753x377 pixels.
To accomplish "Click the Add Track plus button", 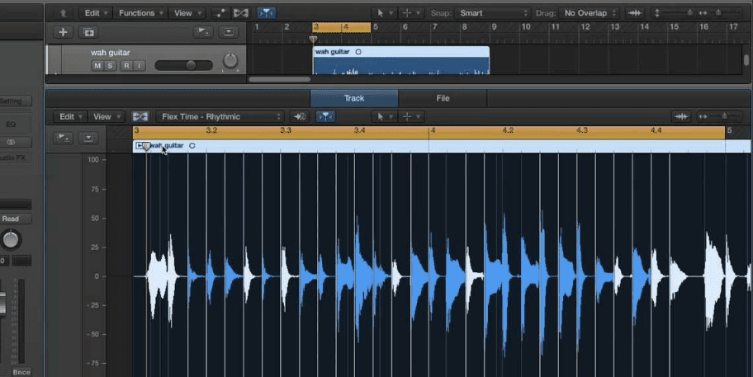I will pos(63,32).
